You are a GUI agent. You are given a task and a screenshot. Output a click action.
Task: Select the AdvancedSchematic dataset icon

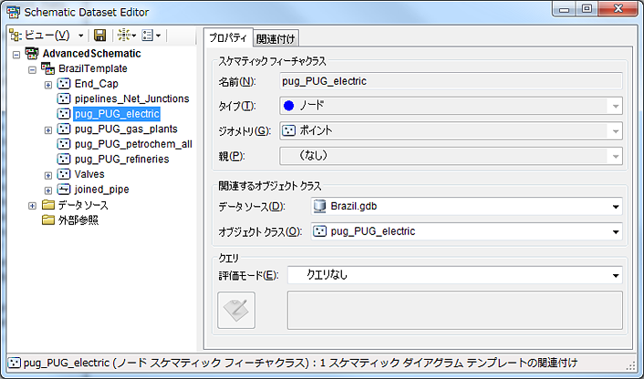point(32,54)
